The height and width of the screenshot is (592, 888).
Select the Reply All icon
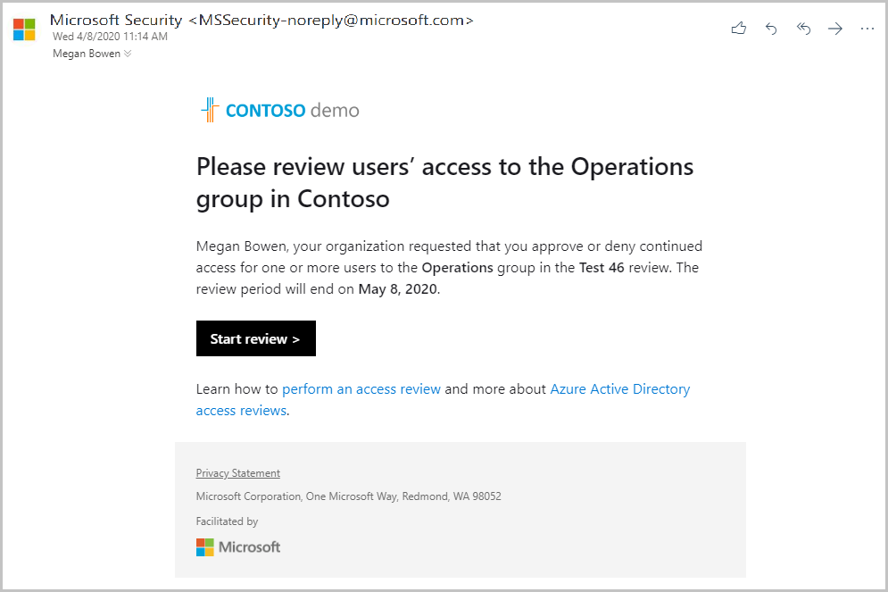pos(802,28)
